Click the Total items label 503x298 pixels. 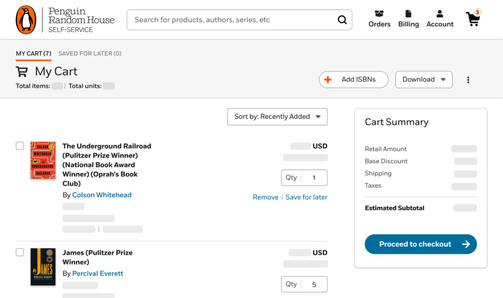(33, 86)
